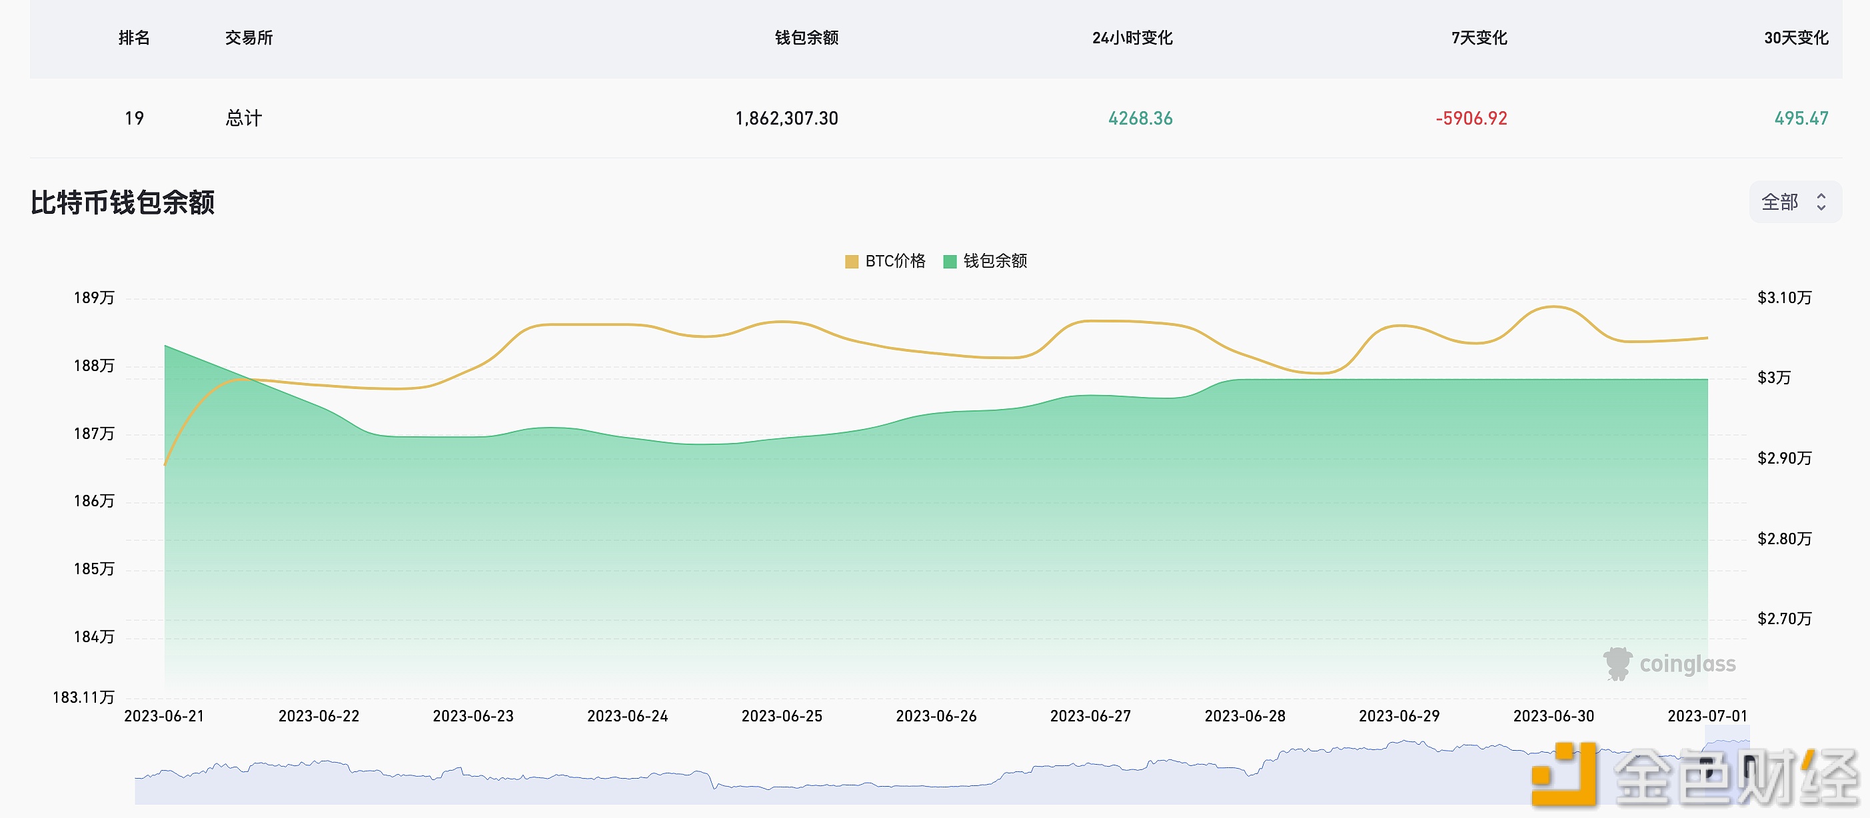Sort by the 钱包余额 column header
Viewport: 1870px width, 818px height.
(x=806, y=38)
